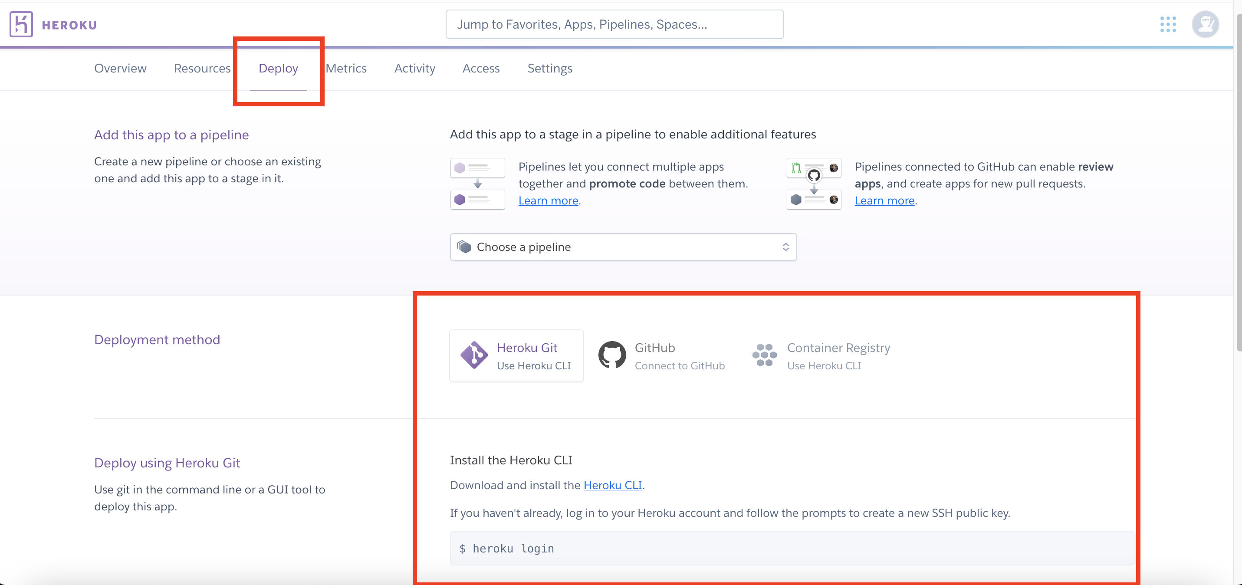Click the Container Registry hexagon icon
Screen dimensions: 1242x585
tap(764, 355)
